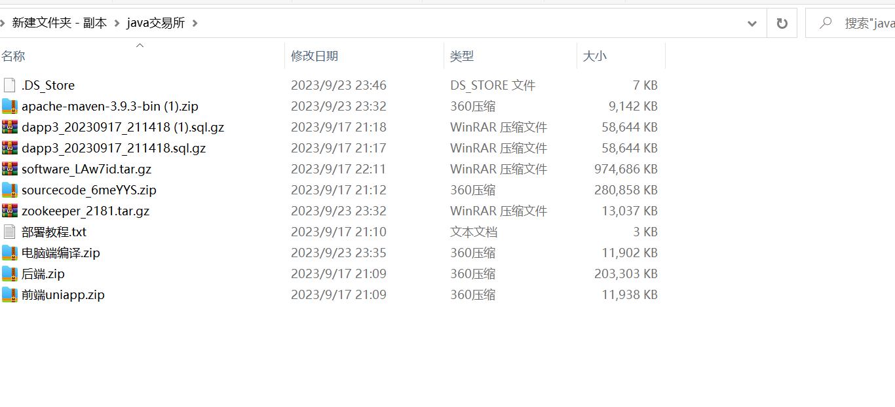Click the 类型 column header
Screen dimensions: 895x407
coord(462,56)
